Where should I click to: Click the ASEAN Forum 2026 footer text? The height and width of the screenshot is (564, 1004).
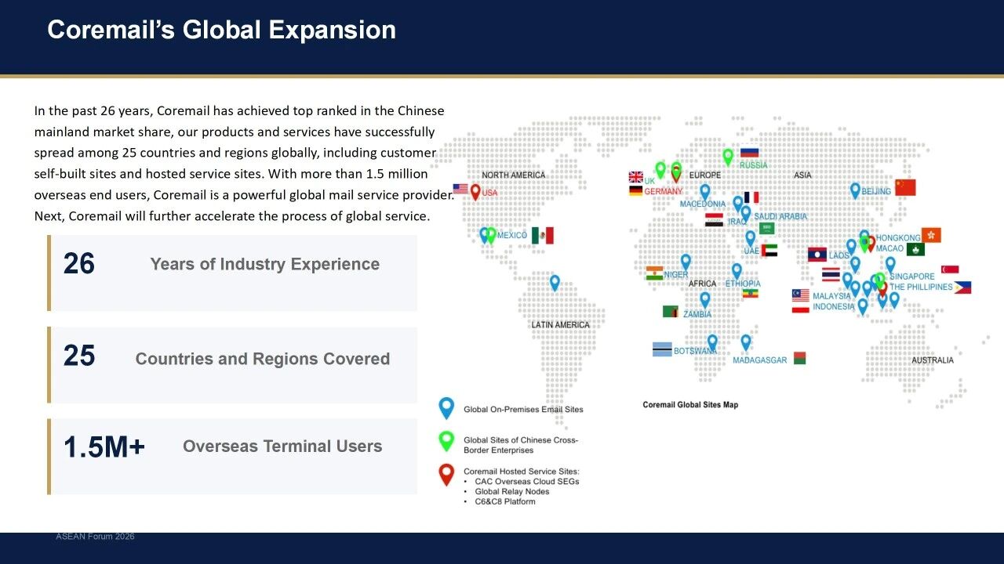click(x=95, y=537)
